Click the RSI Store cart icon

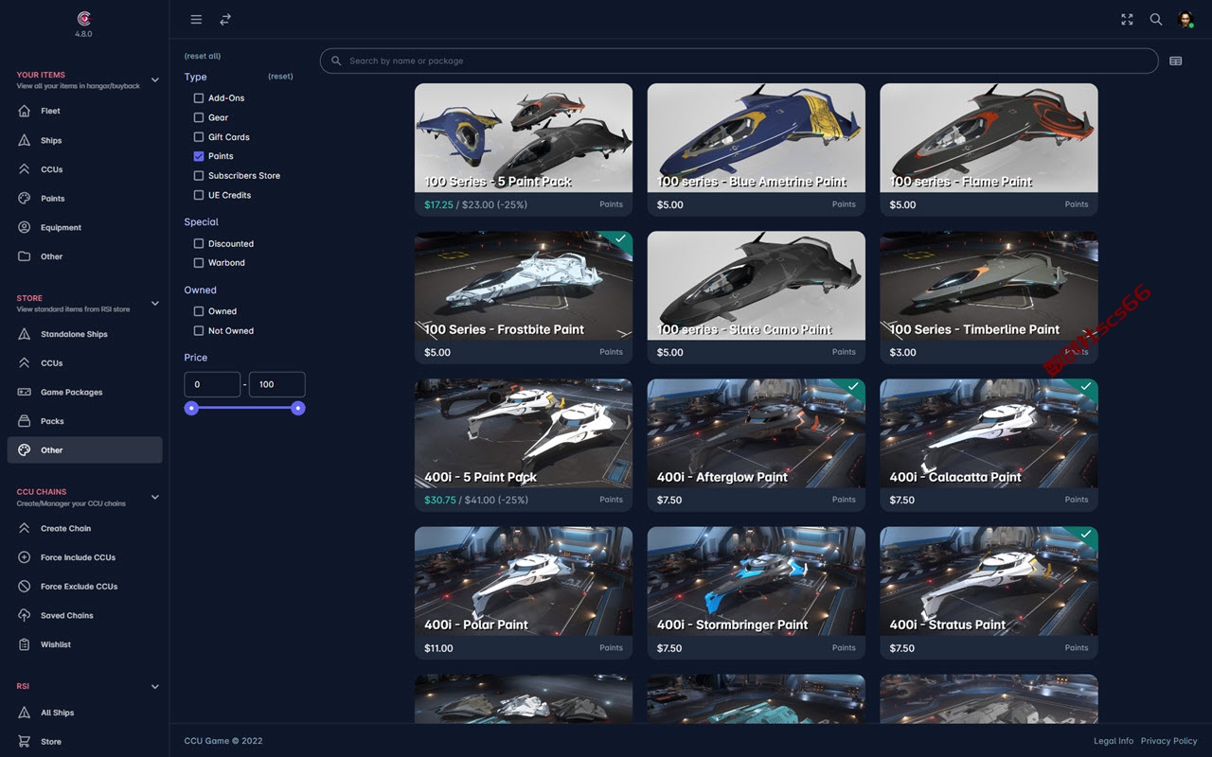pyautogui.click(x=25, y=741)
